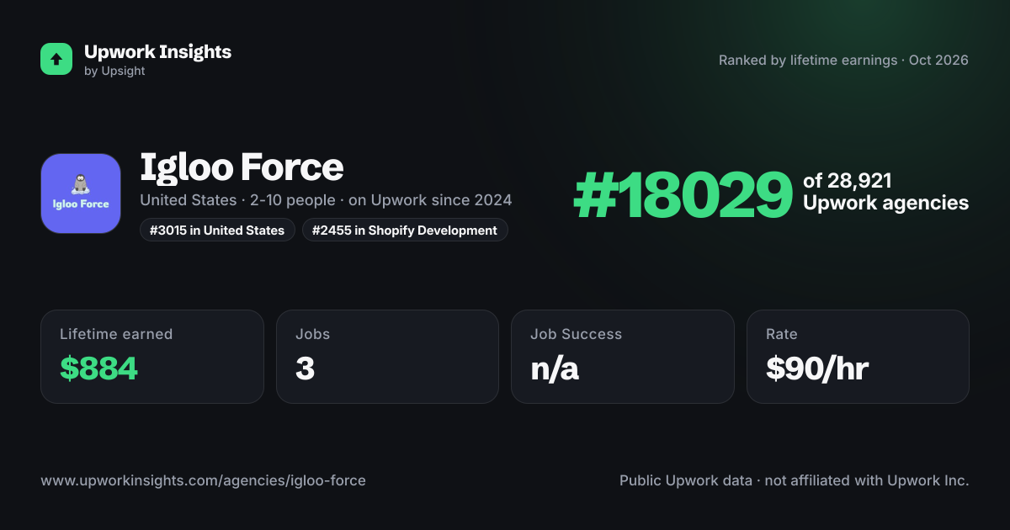
Task: Select the Upwork Insights brand title
Action: click(x=158, y=52)
